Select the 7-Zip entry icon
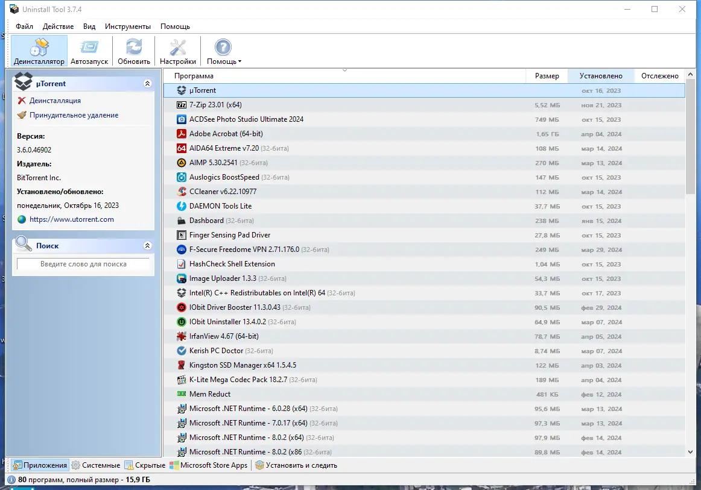The width and height of the screenshot is (701, 490). pos(181,105)
